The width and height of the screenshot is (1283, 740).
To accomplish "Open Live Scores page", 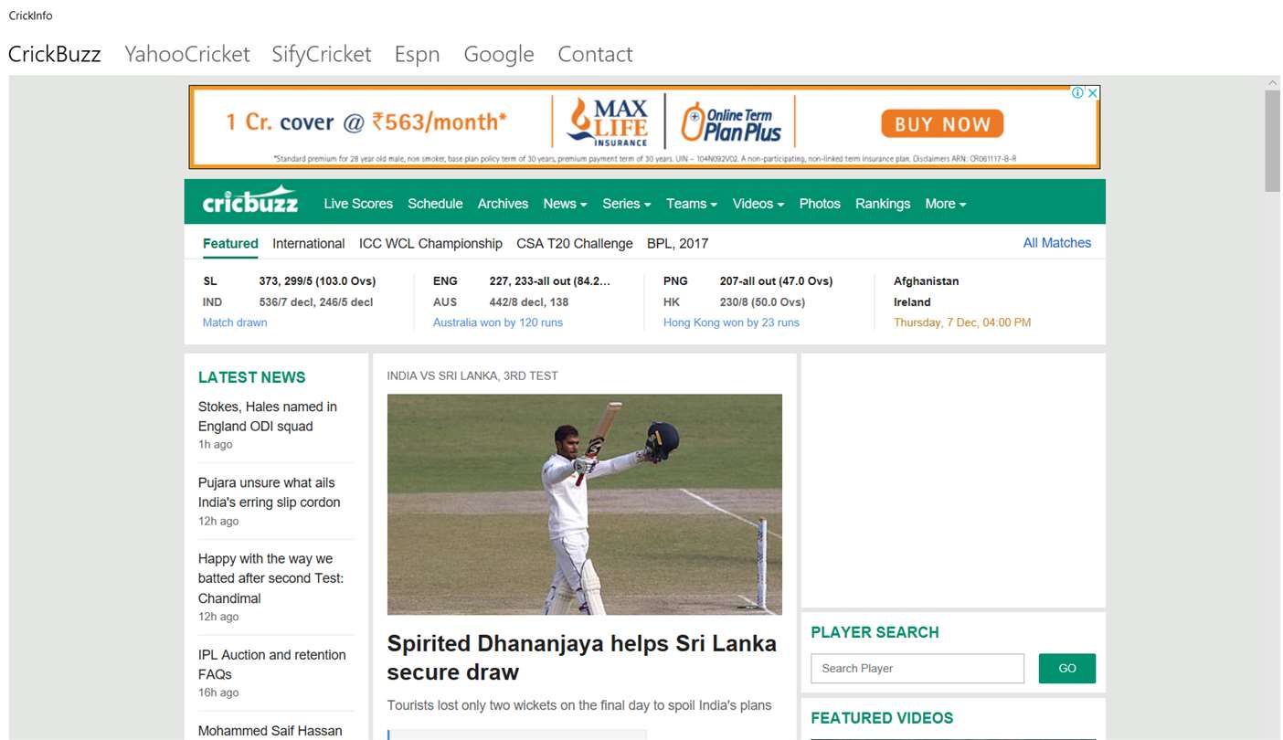I will coord(358,204).
